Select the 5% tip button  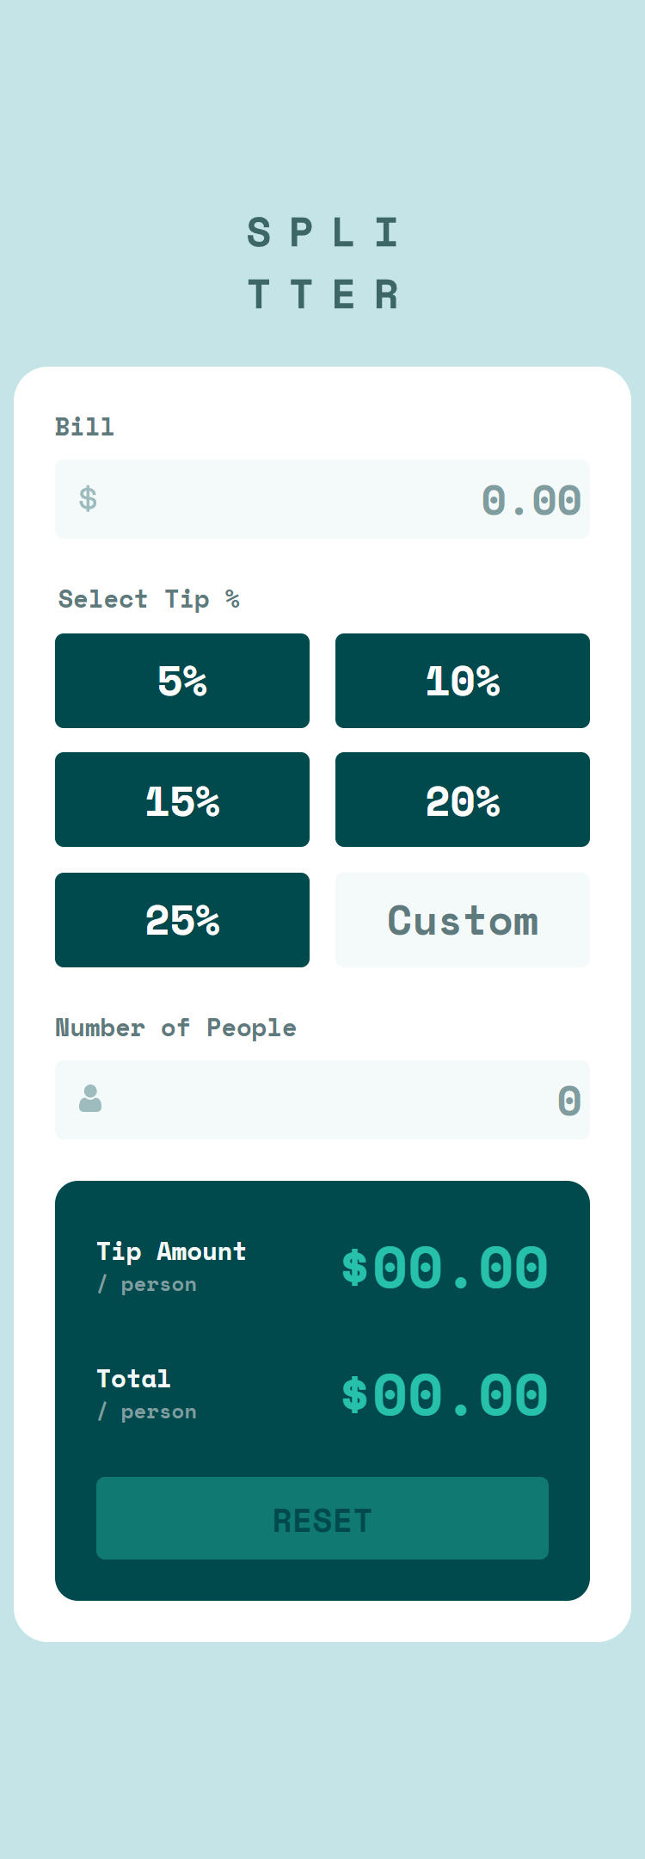pyautogui.click(x=181, y=680)
